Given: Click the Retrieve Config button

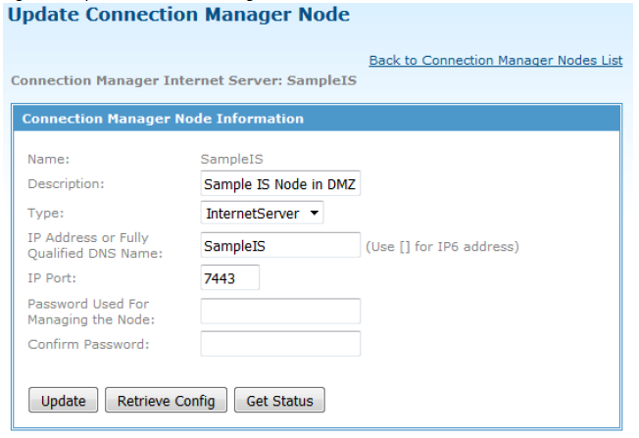Looking at the screenshot, I should (x=166, y=400).
